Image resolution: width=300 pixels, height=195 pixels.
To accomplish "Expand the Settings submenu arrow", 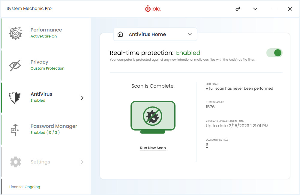I will point(82,162).
